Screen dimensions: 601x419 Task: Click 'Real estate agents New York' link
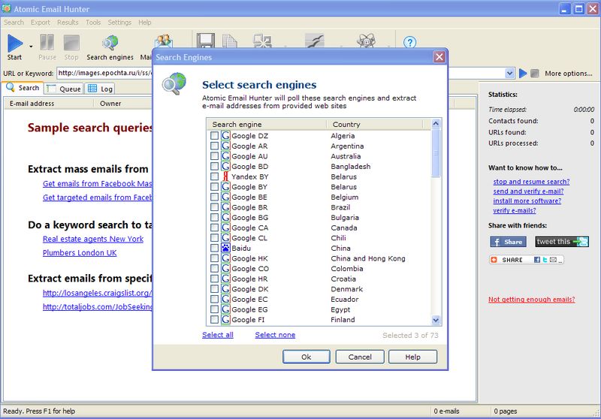[x=93, y=239]
